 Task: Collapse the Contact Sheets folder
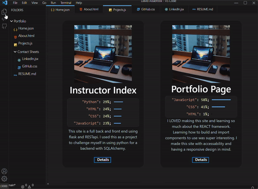pyautogui.click(x=15, y=52)
